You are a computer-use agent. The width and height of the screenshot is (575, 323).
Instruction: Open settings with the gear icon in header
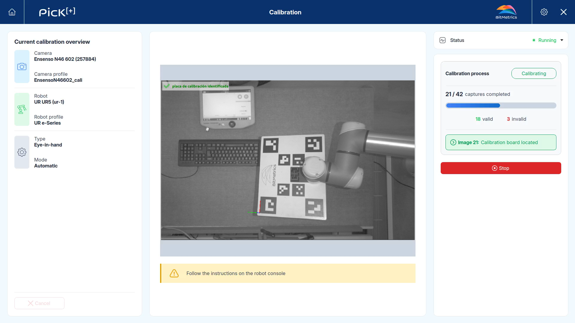(544, 12)
